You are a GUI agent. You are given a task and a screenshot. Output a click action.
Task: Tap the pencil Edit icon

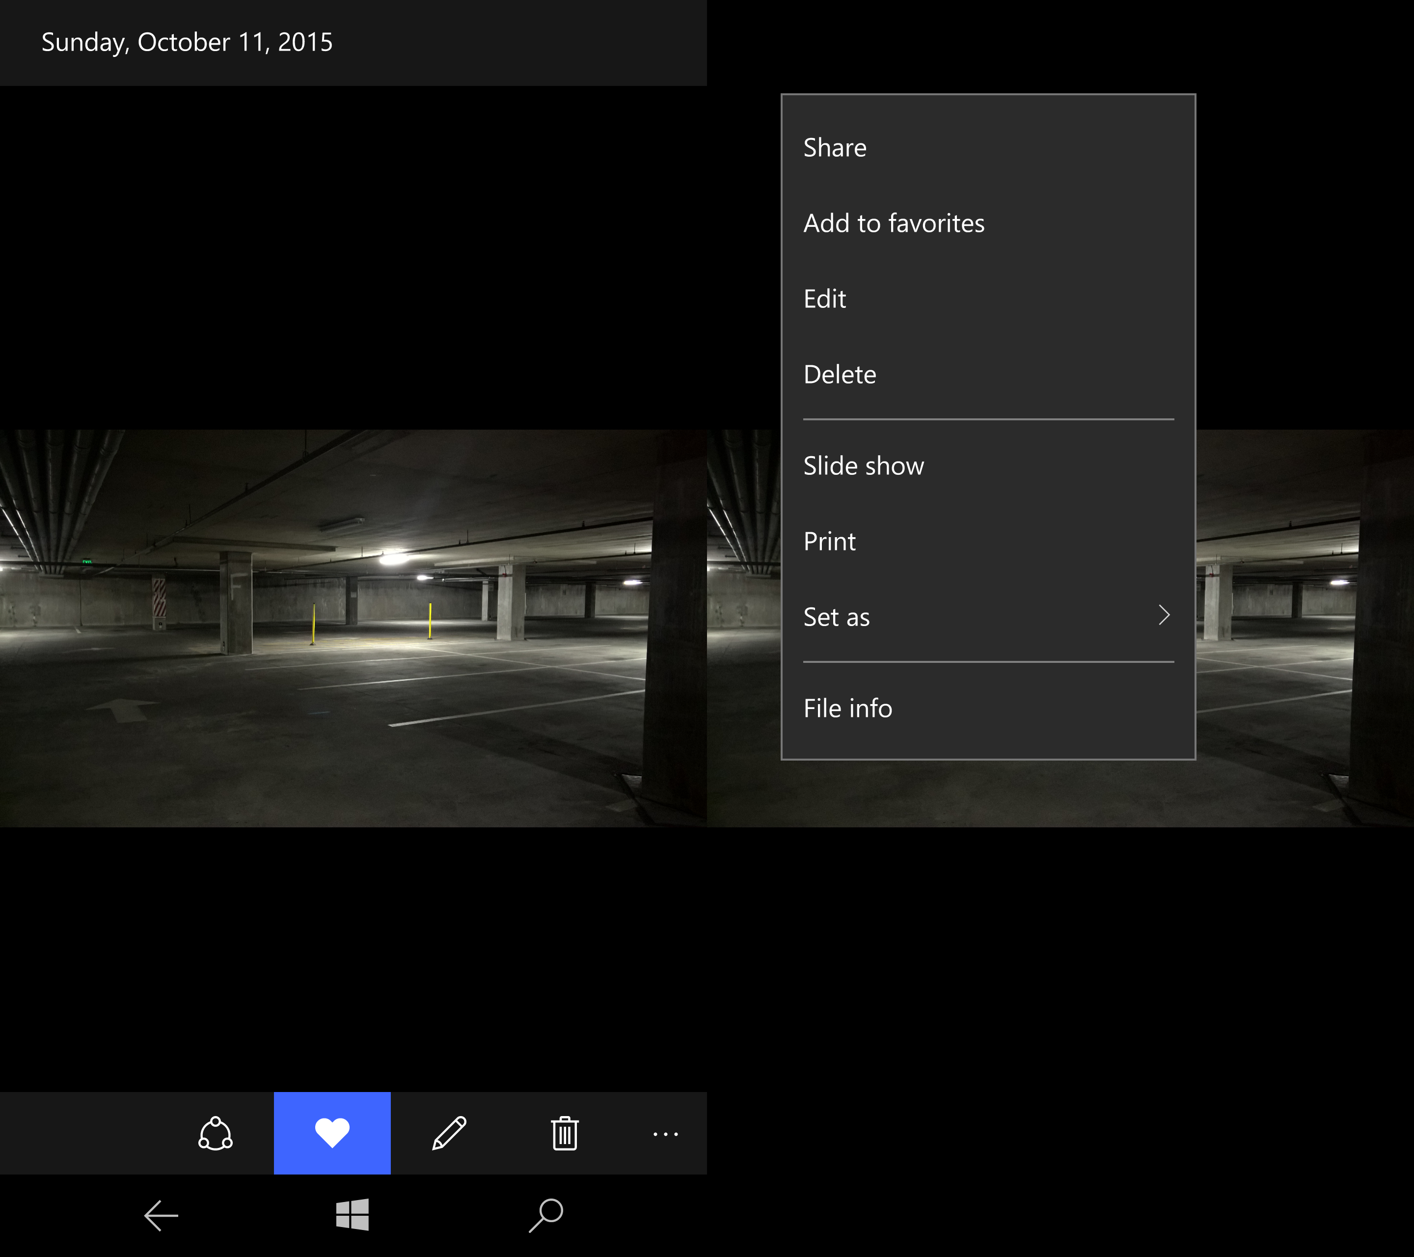449,1133
